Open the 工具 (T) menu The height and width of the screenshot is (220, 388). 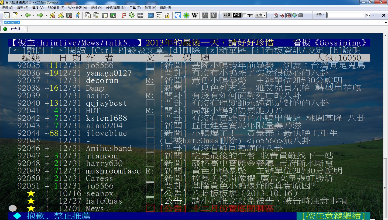135,8
